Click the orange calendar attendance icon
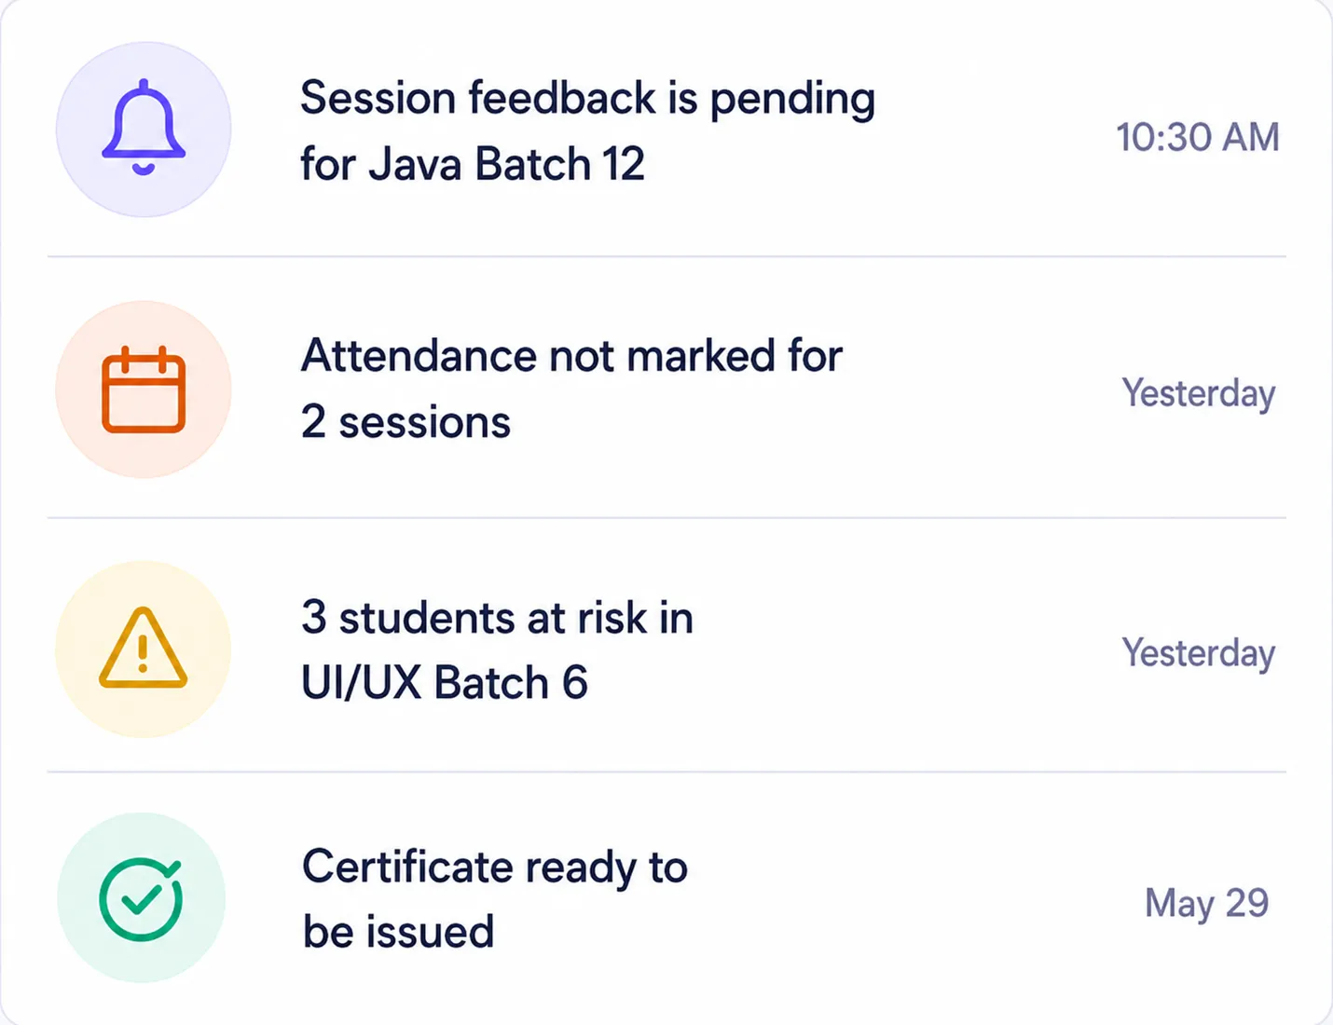Viewport: 1333px width, 1025px height. [x=144, y=389]
